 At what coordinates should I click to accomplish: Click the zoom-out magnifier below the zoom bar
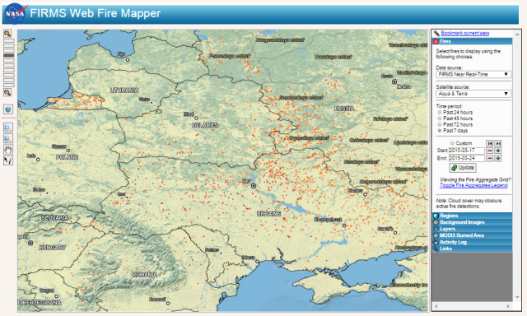[7, 93]
